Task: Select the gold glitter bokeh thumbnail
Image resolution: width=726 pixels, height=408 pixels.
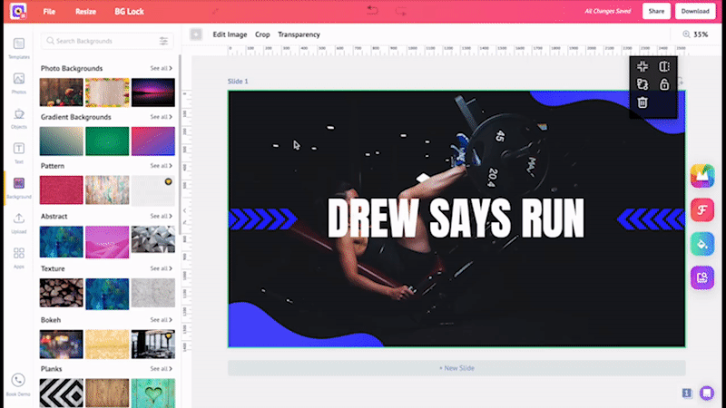Action: tap(107, 345)
